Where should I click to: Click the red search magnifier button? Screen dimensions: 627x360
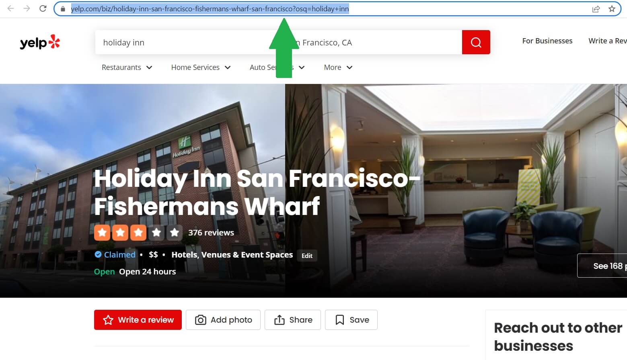[x=476, y=42]
